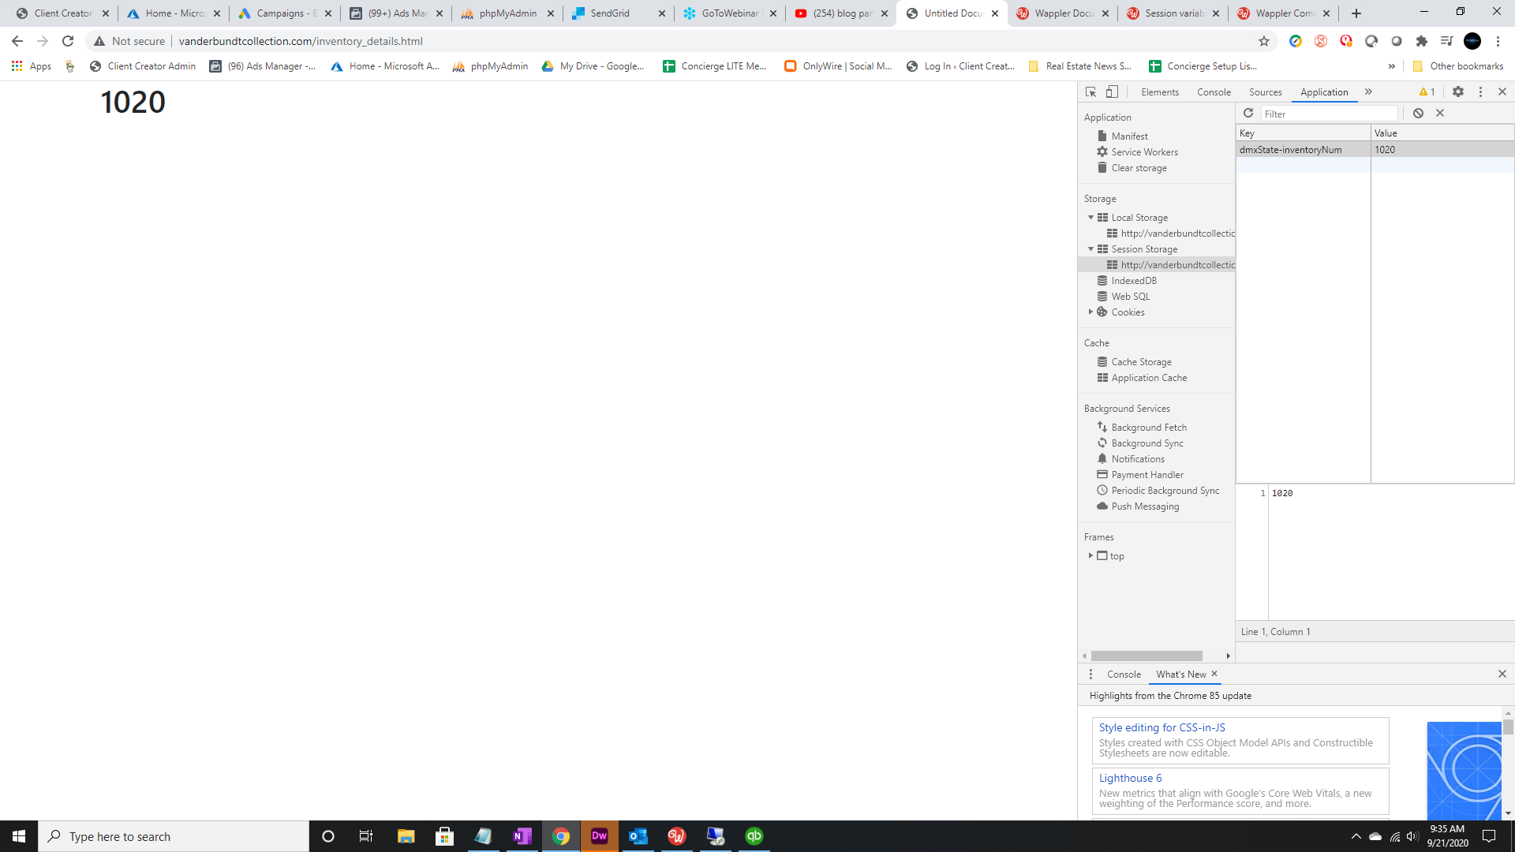The width and height of the screenshot is (1515, 852).
Task: Click the warnings count indicator
Action: tap(1427, 92)
